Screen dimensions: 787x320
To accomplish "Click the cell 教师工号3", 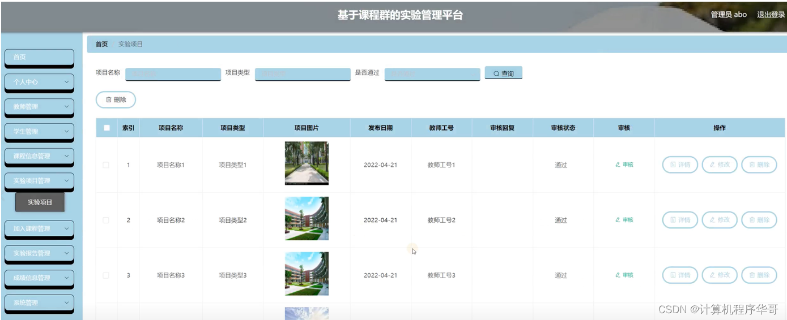I will pyautogui.click(x=441, y=275).
